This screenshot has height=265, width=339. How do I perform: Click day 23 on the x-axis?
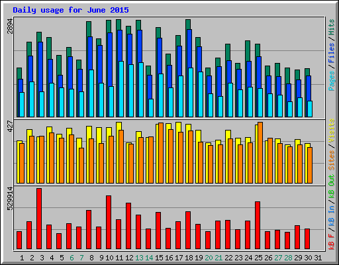coord(238,258)
